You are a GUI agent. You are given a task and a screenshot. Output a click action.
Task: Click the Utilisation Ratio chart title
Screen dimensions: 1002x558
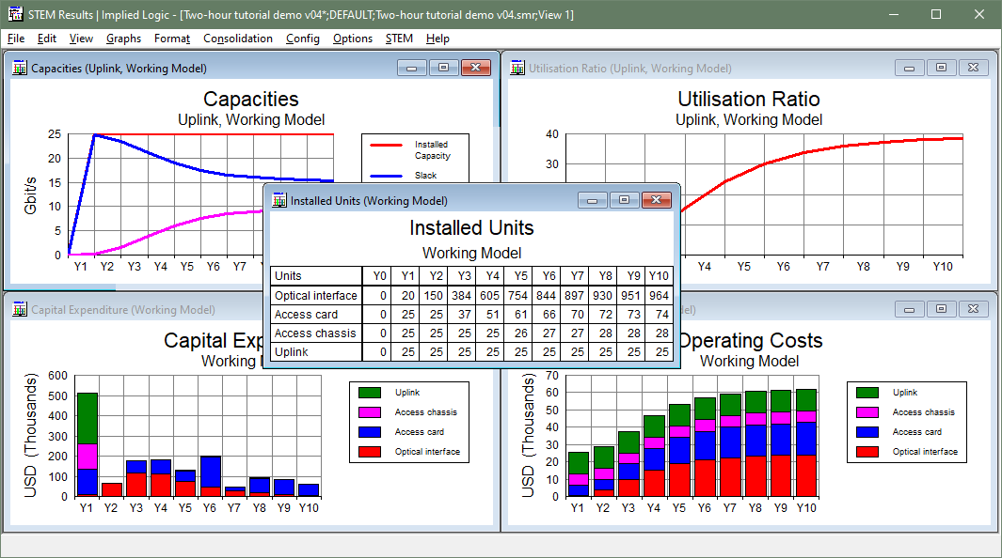click(748, 99)
